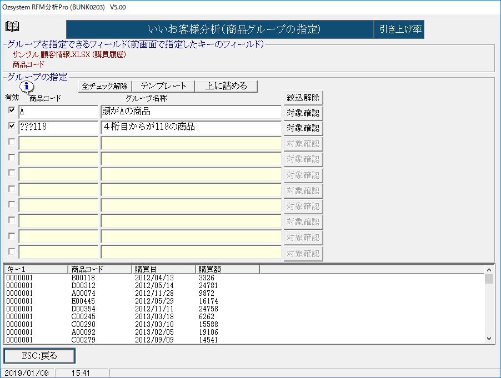
Task: Click the 絞込解除 button
Action: [303, 98]
